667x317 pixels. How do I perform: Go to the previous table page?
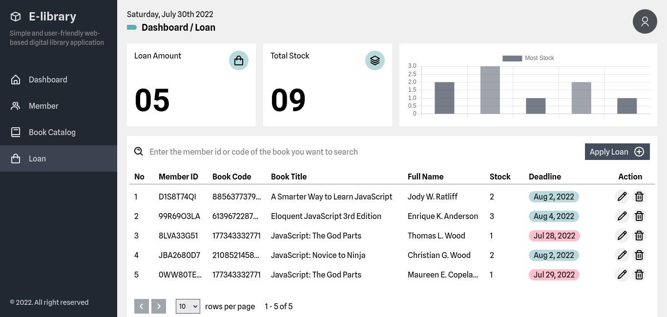click(142, 306)
